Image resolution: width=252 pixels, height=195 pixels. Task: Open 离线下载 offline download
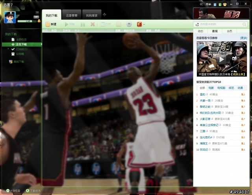pyautogui.click(x=19, y=61)
